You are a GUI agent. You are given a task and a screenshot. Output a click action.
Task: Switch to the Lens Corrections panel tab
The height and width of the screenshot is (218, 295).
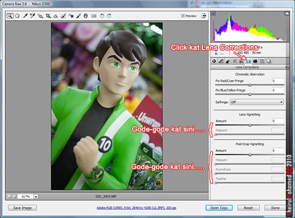tap(248, 61)
